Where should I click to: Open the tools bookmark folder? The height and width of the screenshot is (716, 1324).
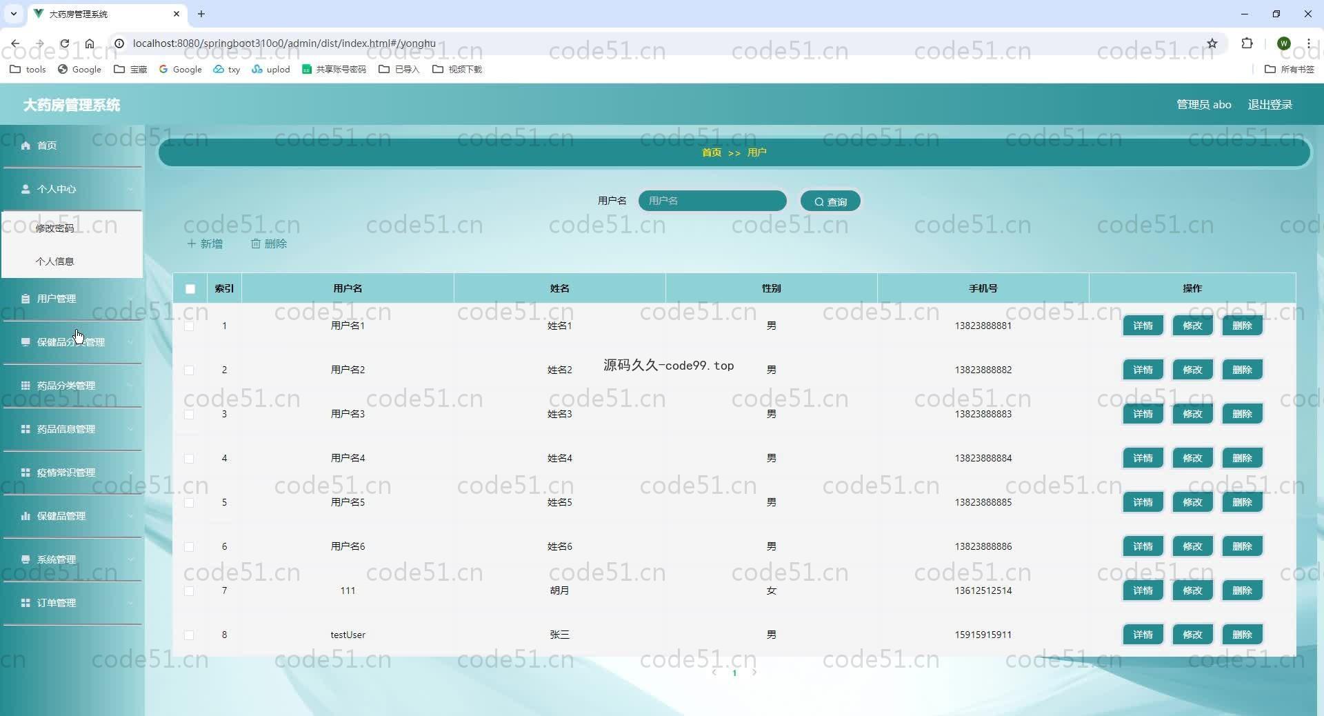28,69
